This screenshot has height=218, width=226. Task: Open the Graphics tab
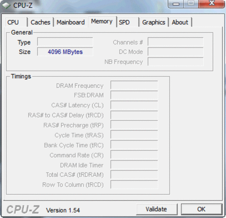pos(154,22)
